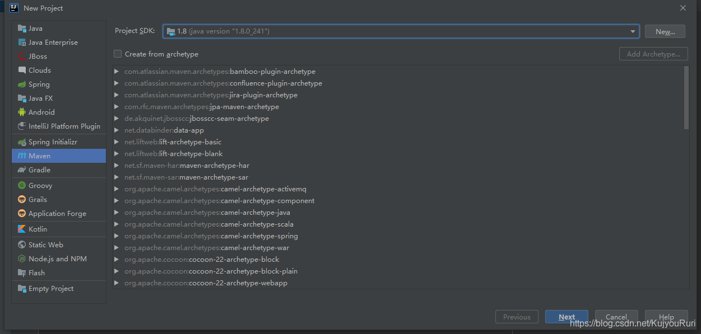Click the Java FX folder icon

pyautogui.click(x=22, y=98)
